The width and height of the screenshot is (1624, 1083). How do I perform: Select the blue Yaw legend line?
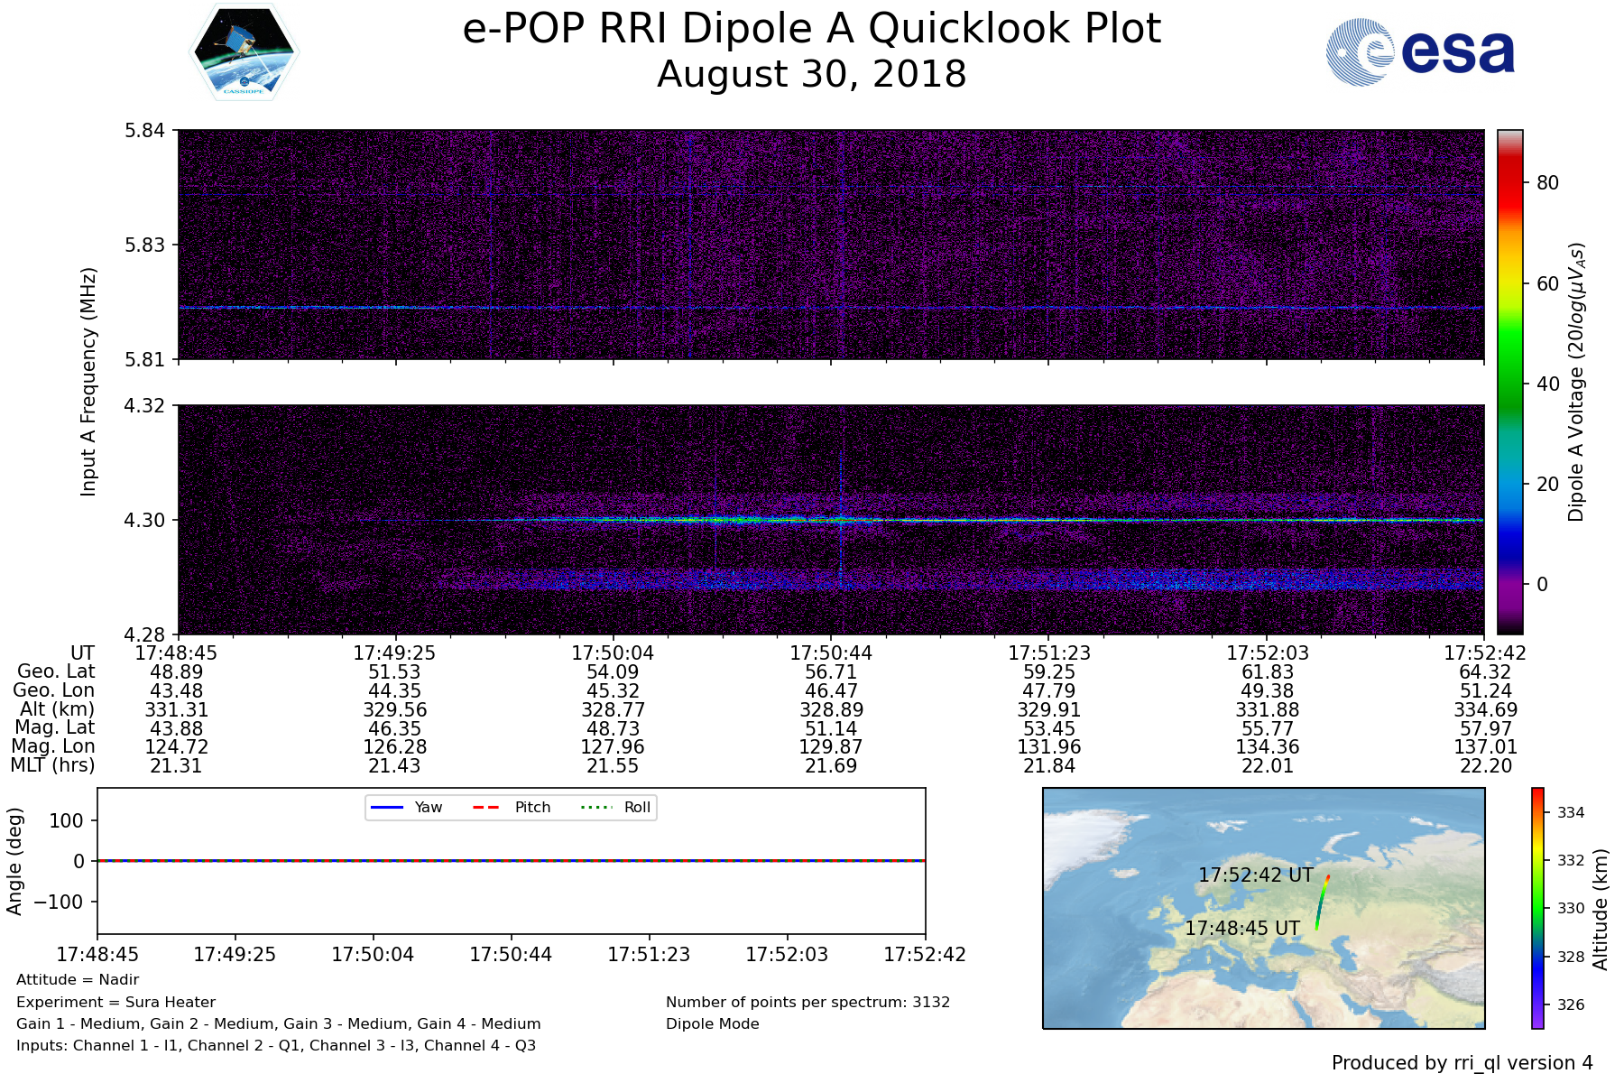387,807
